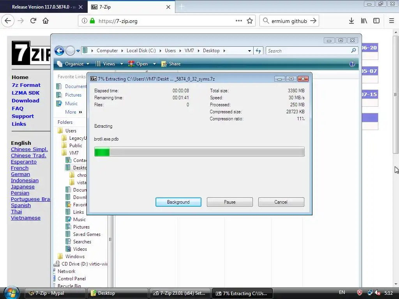The image size is (399, 299).
Task: Click inside Explorer Search field
Action: tap(308, 51)
